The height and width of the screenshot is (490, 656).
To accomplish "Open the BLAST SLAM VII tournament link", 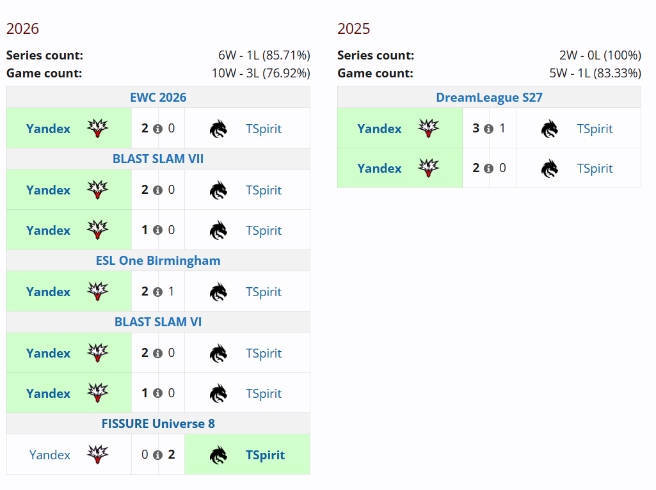I will [x=158, y=159].
